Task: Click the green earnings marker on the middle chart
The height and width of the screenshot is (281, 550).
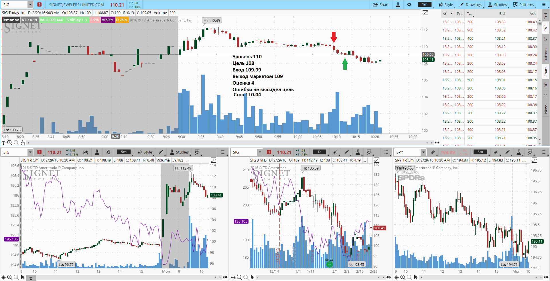Action: (330, 264)
